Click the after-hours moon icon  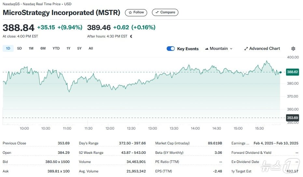(131, 36)
